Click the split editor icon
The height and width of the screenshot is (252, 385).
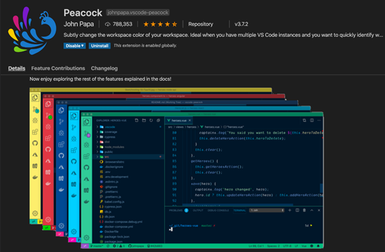[x=311, y=120]
